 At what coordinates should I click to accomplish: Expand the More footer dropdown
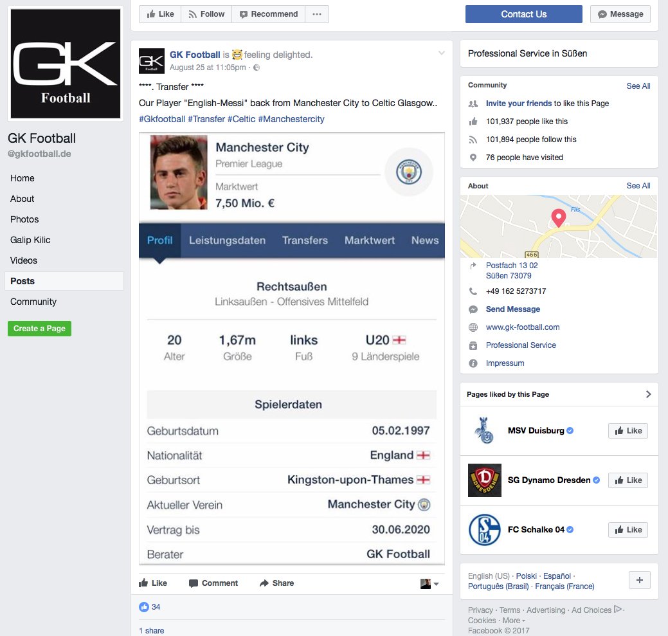click(x=513, y=620)
